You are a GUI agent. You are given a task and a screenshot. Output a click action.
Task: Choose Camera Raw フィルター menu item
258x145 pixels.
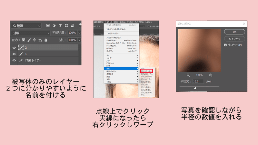point(122,43)
